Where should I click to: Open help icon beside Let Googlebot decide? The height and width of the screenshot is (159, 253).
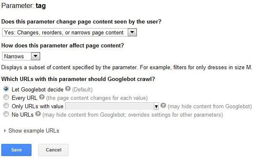(x=68, y=89)
